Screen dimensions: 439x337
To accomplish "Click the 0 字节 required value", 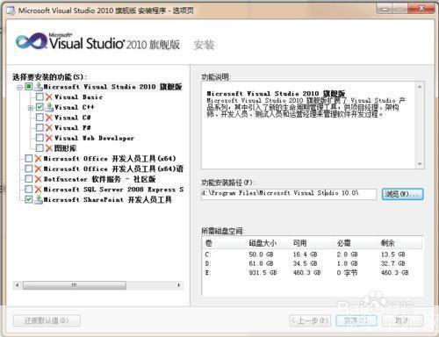I will tap(347, 273).
